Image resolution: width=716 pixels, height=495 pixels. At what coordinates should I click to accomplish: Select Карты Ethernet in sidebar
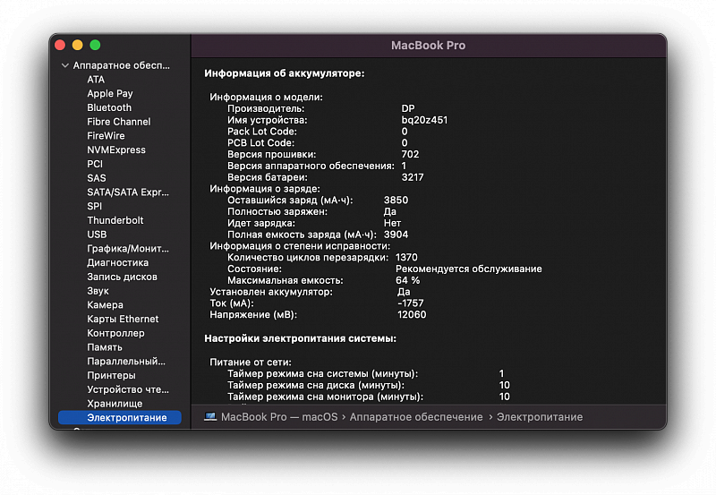click(123, 319)
